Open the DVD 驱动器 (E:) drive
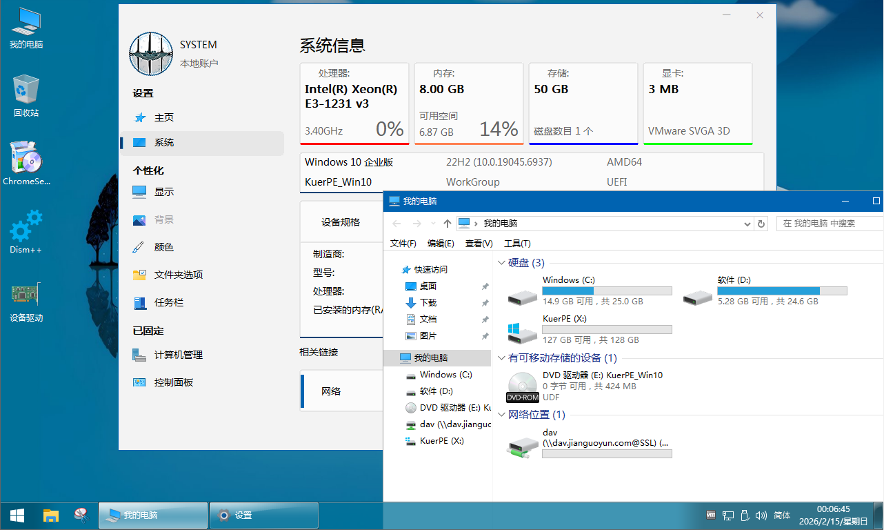This screenshot has width=884, height=530. [x=522, y=386]
